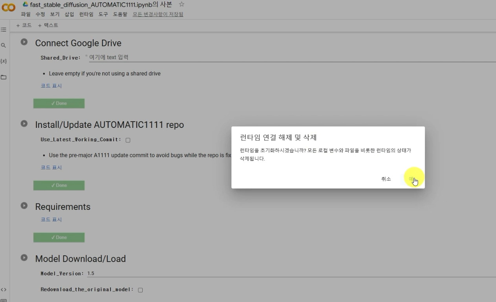
Task: Star the notebook with the star icon
Action: pyautogui.click(x=182, y=4)
